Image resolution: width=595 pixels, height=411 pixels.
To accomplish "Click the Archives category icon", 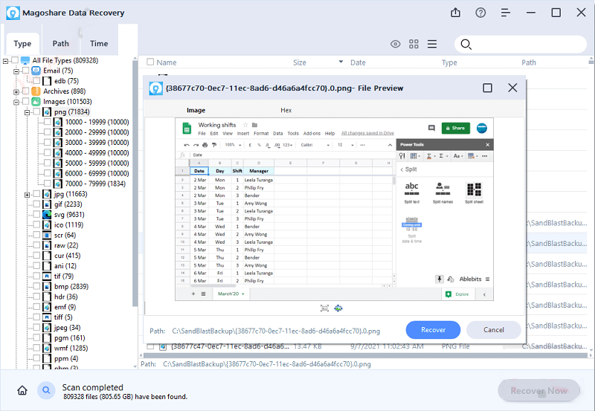I will pyautogui.click(x=36, y=91).
